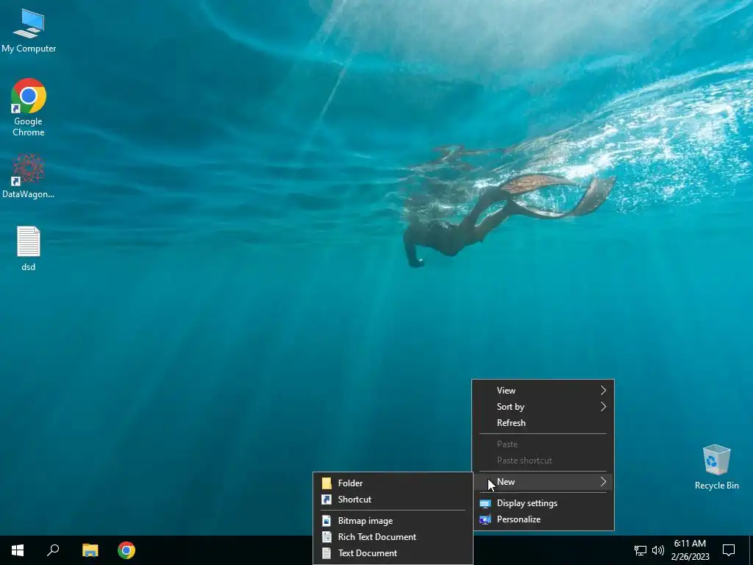Click the Shortcut arrow icon in submenu

point(326,500)
